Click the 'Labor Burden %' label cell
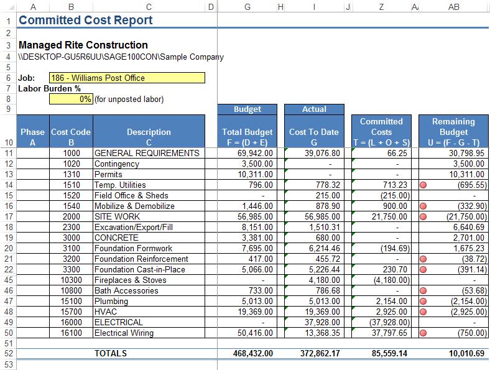The height and width of the screenshot is (370, 490). pyautogui.click(x=49, y=88)
